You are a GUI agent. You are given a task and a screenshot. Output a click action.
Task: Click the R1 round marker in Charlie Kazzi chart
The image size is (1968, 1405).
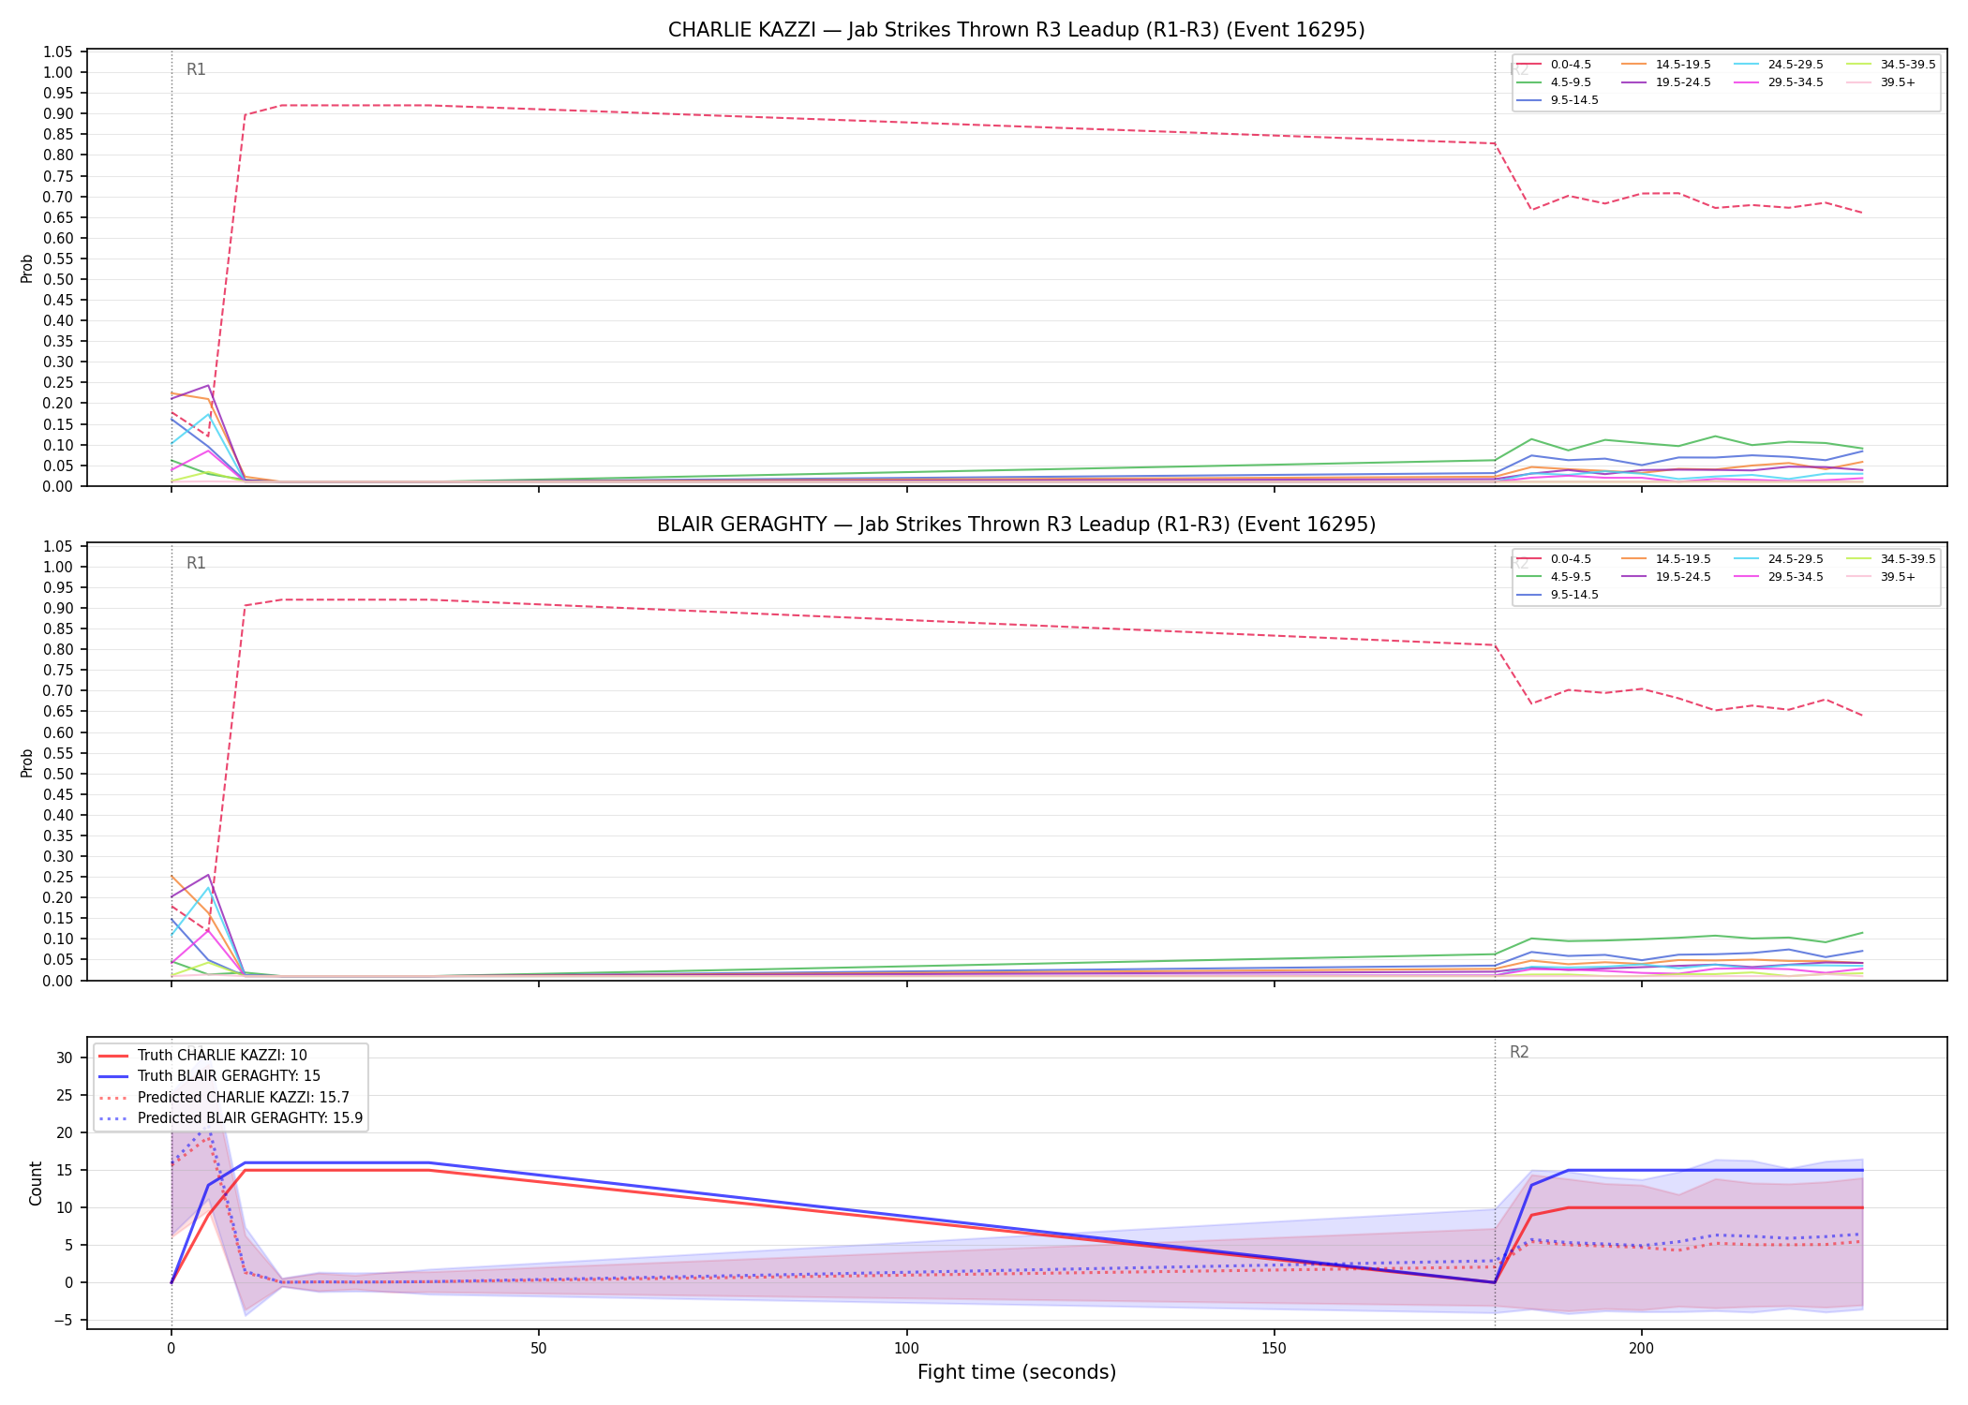point(196,69)
